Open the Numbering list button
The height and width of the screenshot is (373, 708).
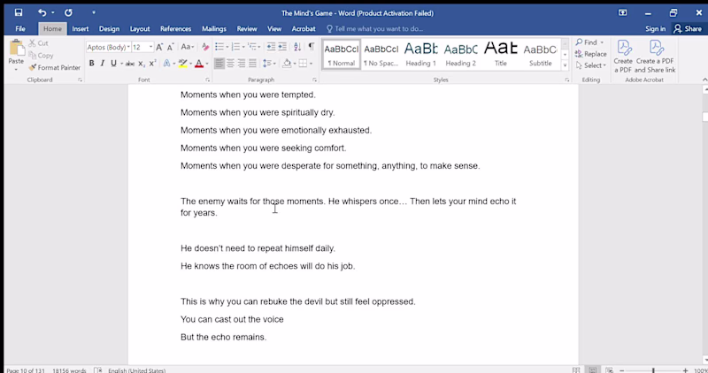[x=235, y=47]
